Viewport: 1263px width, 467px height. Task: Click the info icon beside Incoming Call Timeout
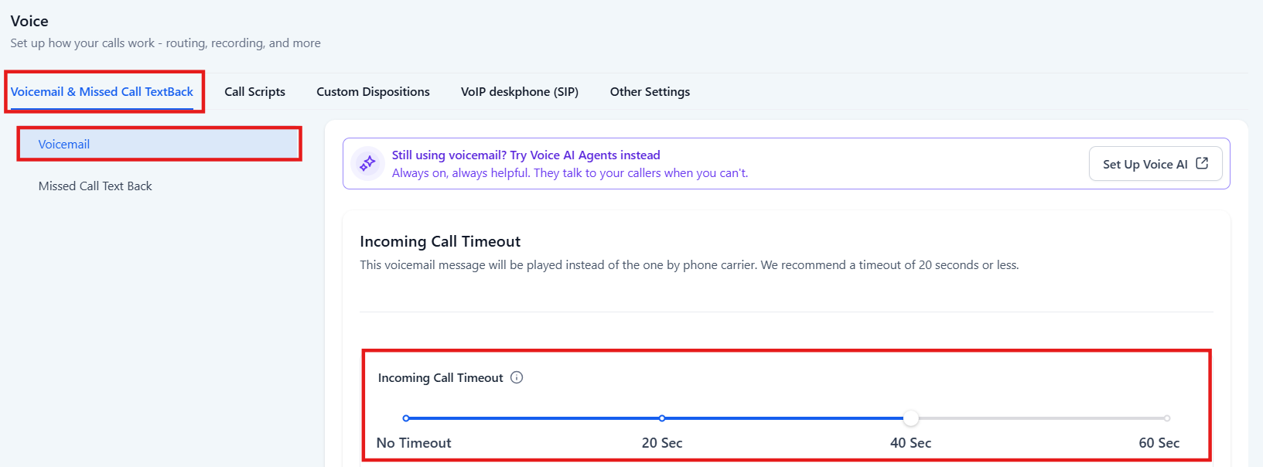[517, 377]
